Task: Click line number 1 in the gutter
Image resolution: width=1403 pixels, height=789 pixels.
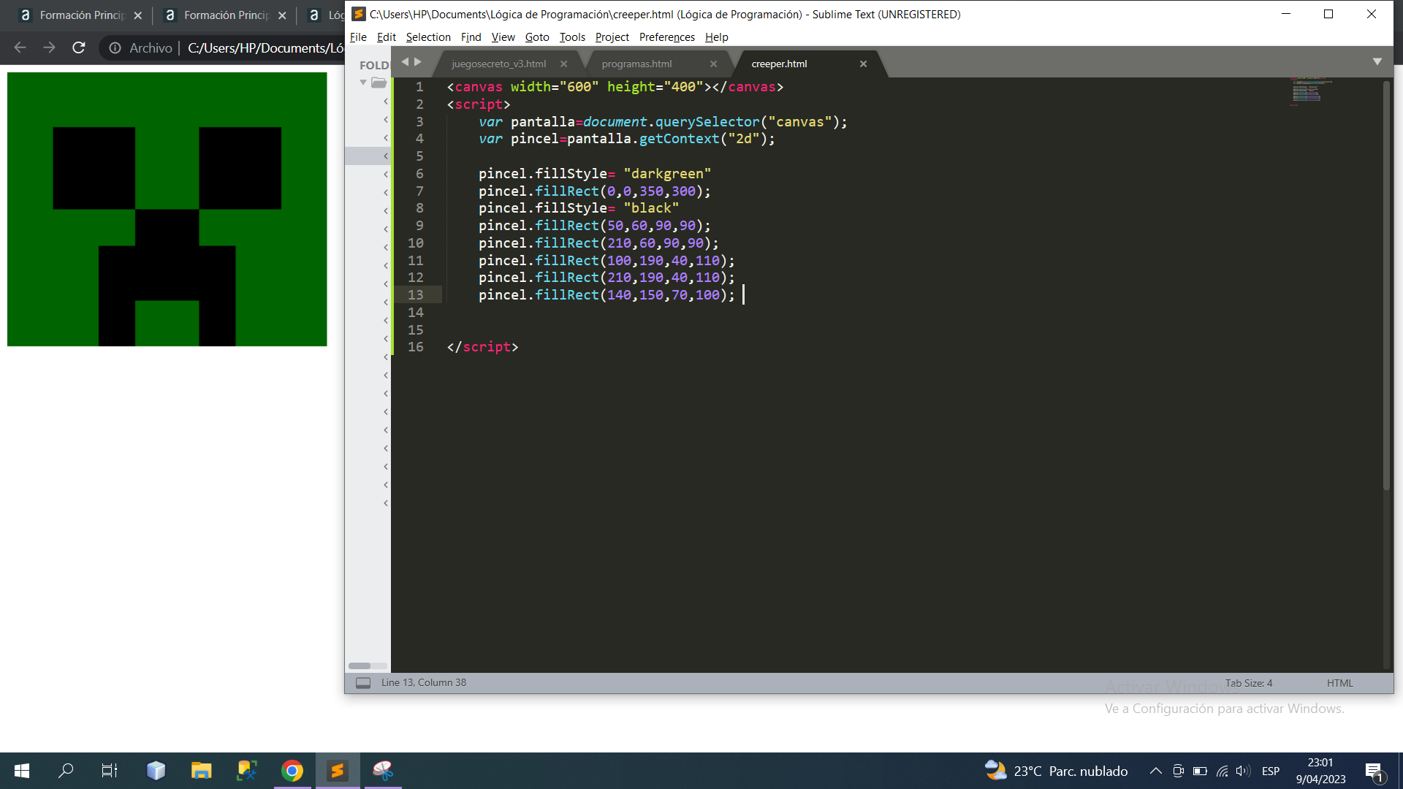Action: coord(419,87)
